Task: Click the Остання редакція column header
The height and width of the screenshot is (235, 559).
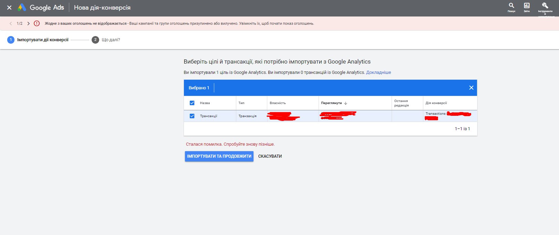Action: pyautogui.click(x=402, y=103)
